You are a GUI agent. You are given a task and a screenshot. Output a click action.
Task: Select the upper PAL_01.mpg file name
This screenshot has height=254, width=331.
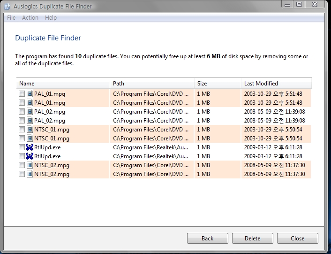click(x=50, y=94)
